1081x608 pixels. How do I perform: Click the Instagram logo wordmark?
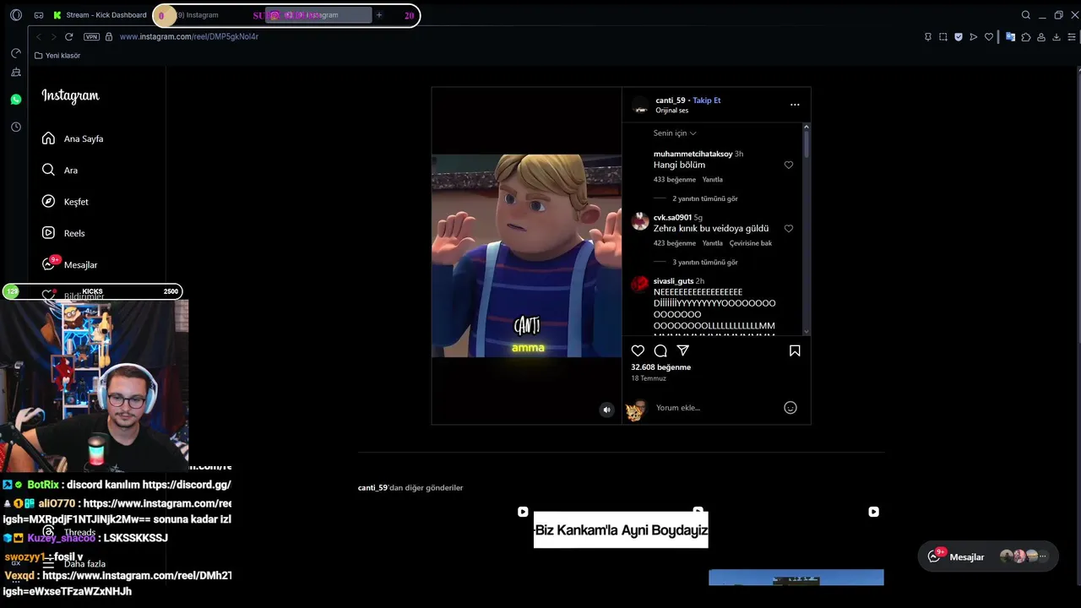coord(70,95)
